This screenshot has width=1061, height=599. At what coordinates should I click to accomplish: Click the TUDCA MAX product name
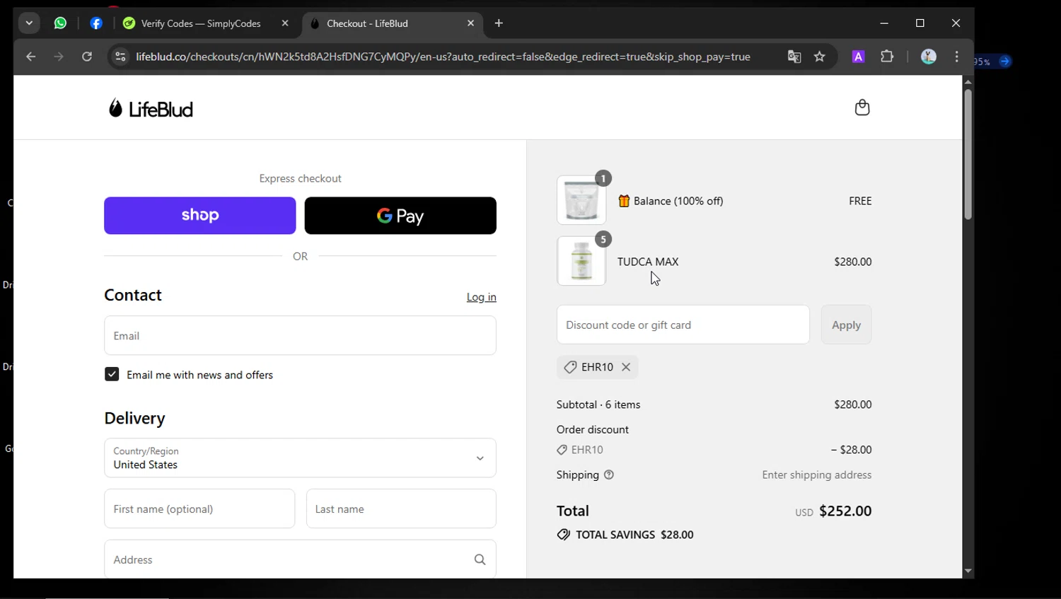point(648,262)
